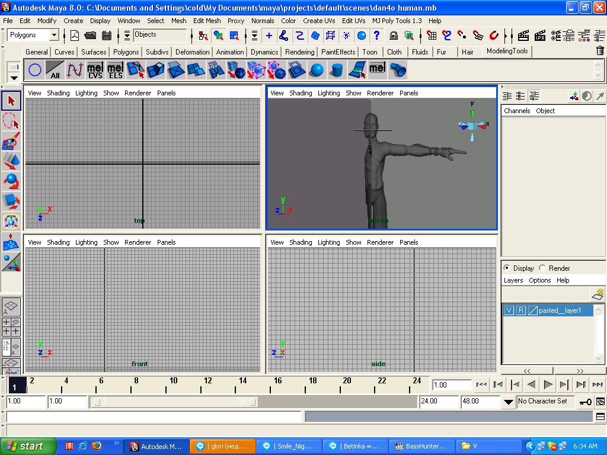The height and width of the screenshot is (455, 607).
Task: Toggle auto keyframe key button
Action: (585, 402)
